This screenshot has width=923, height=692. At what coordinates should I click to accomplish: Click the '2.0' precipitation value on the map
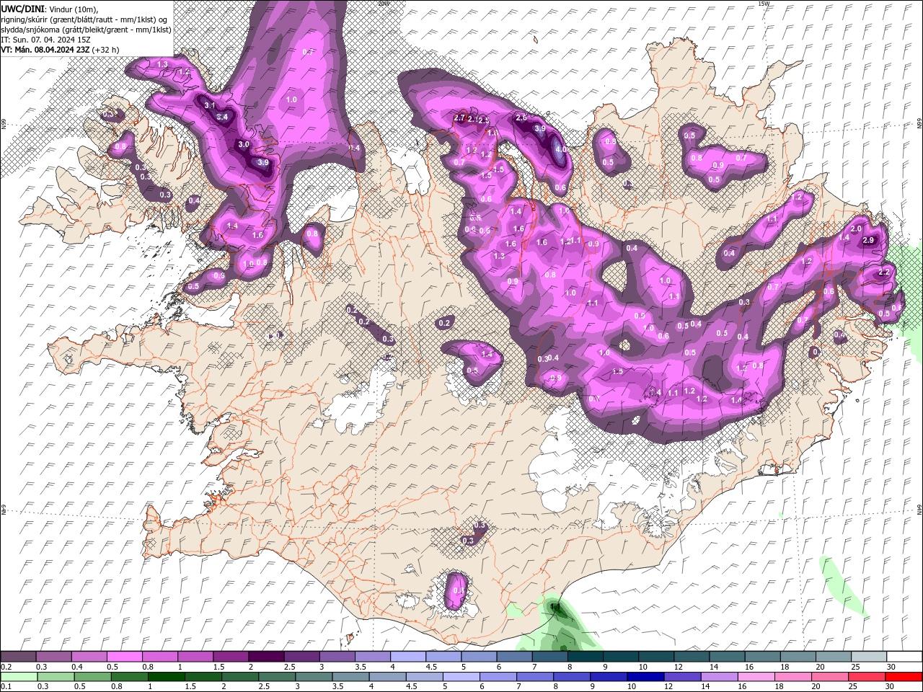pyautogui.click(x=856, y=229)
